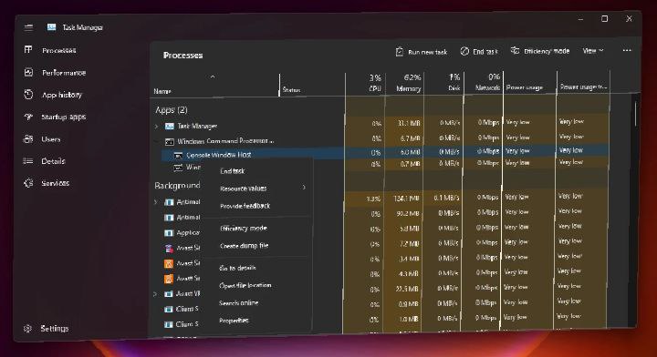Click the three-dot more options icon
Viewport: 657px width, 357px height.
626,51
